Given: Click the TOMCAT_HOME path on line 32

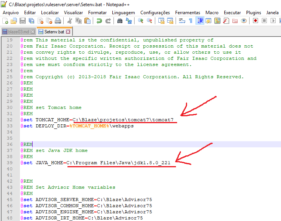Looking at the screenshot, I should pos(123,120).
